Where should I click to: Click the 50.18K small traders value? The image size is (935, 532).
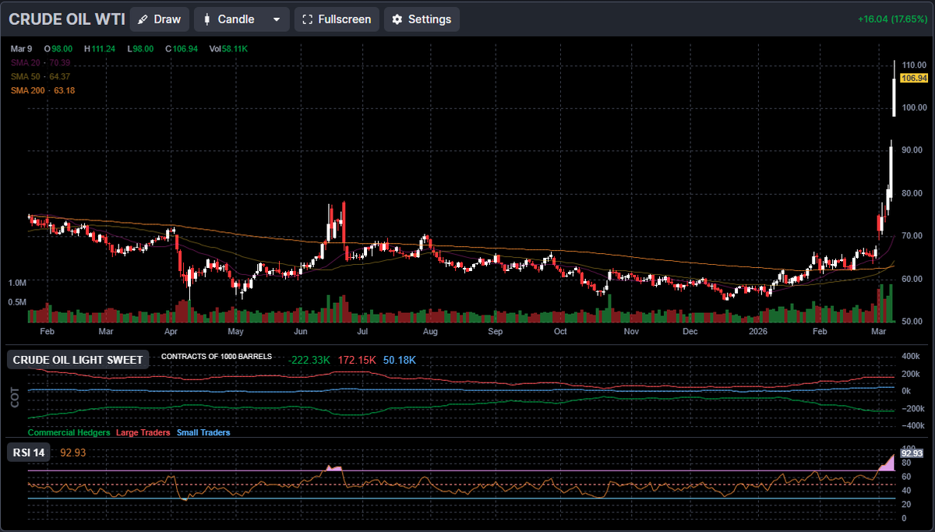(400, 360)
